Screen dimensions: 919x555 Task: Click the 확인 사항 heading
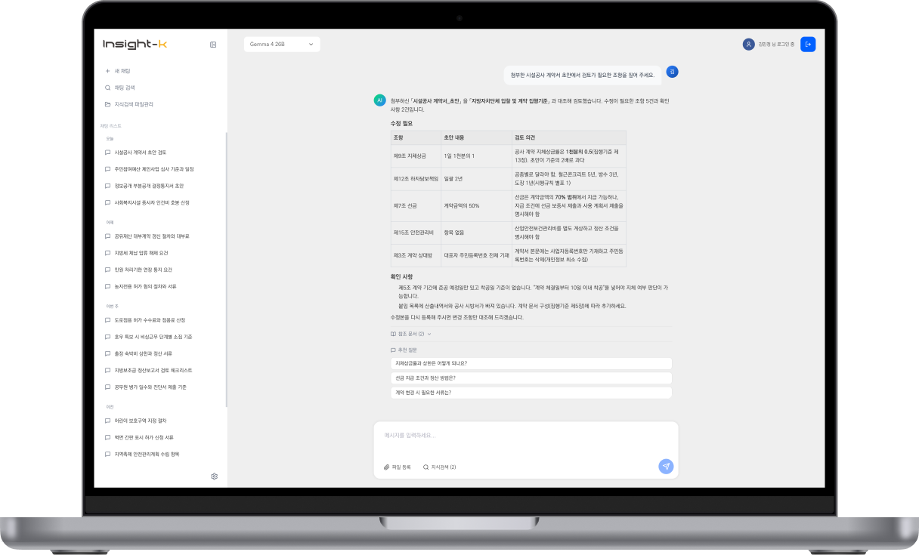402,276
